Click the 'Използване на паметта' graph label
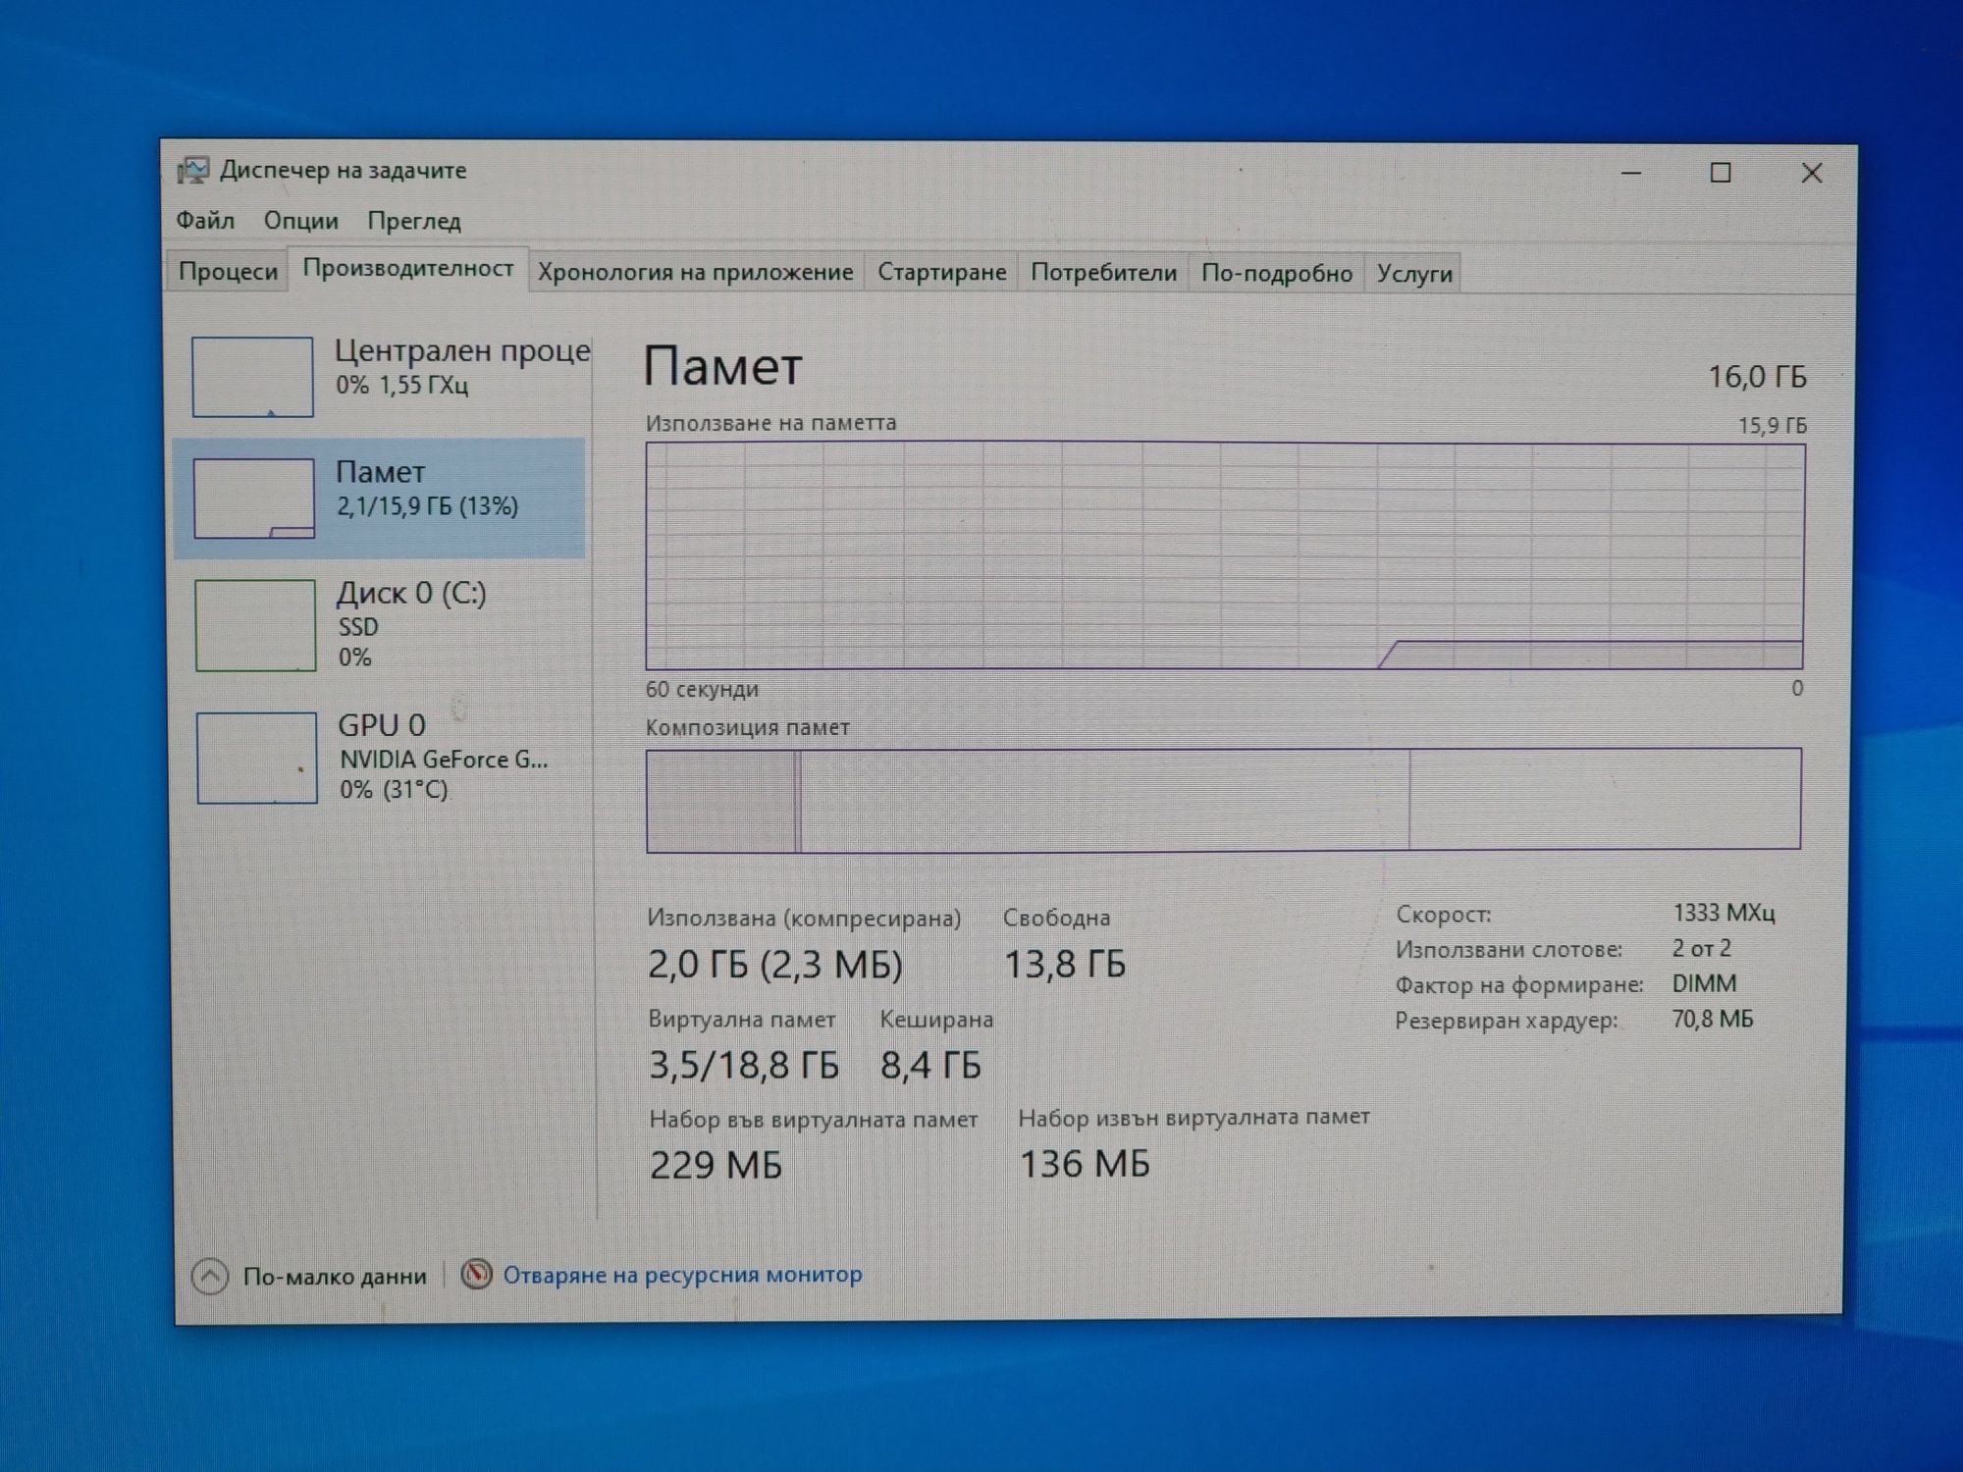 coord(770,423)
